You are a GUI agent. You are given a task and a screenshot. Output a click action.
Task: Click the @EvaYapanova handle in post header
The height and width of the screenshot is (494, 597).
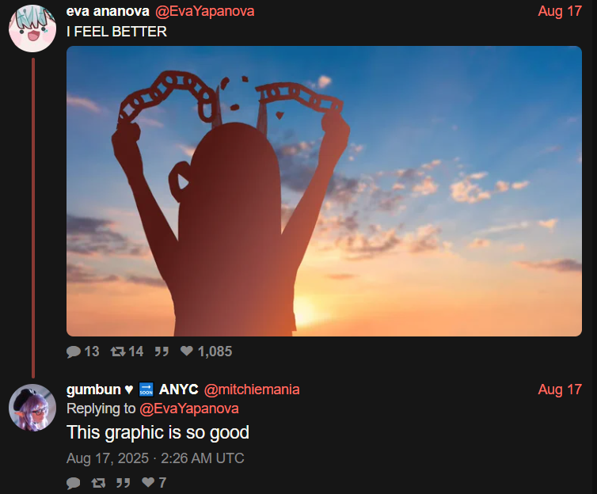205,11
